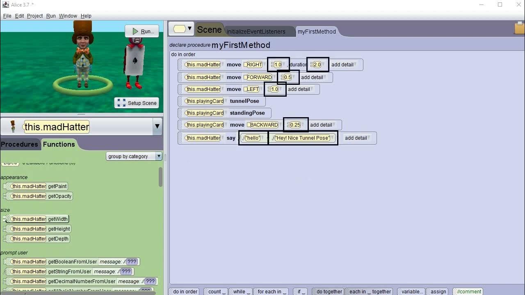This screenshot has width=525, height=295.
Task: Click add detail on the say statement
Action: [357, 138]
